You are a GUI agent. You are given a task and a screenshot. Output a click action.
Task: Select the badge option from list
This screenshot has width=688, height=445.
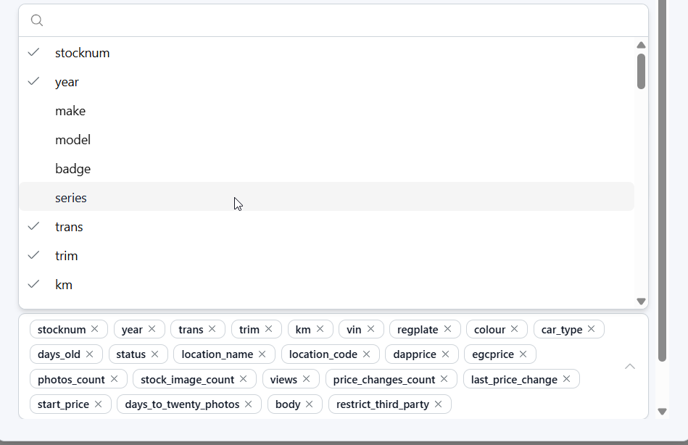tap(72, 169)
